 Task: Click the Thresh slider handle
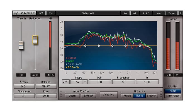21,45
